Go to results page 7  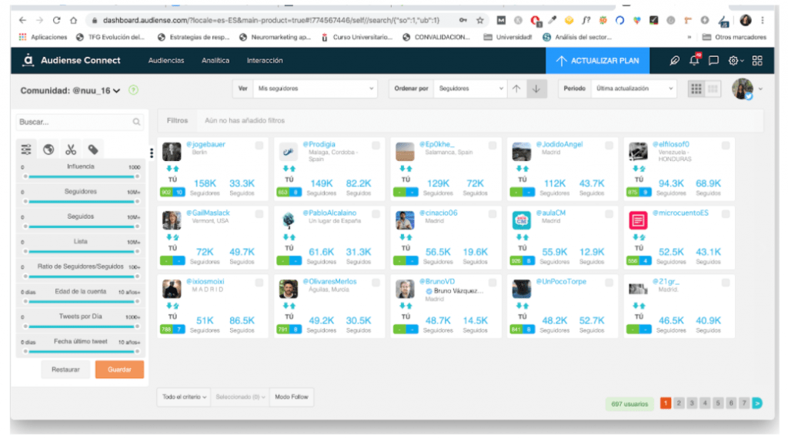point(744,403)
